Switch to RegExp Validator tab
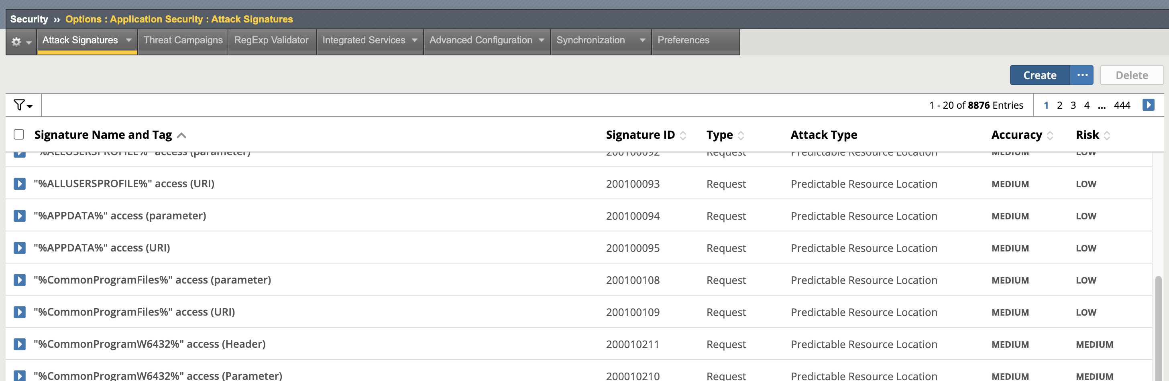This screenshot has width=1169, height=381. click(x=271, y=41)
